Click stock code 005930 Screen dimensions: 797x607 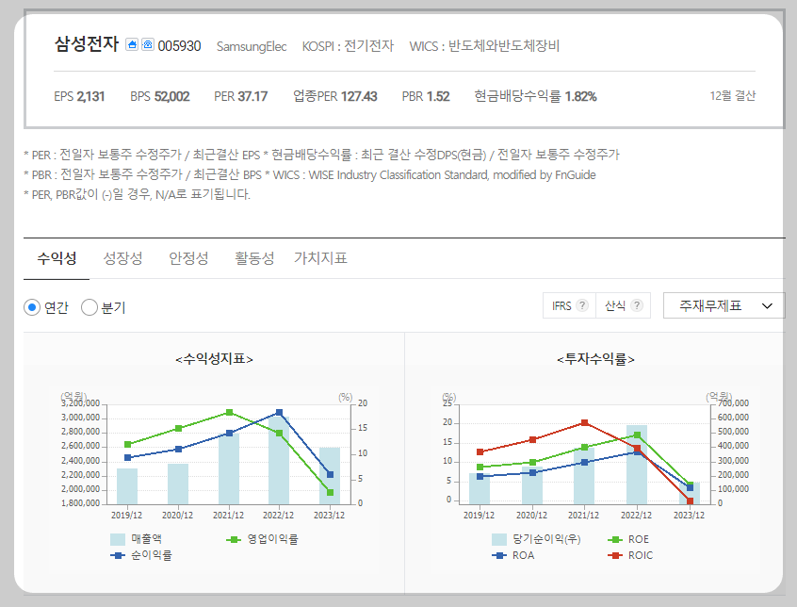pos(179,46)
